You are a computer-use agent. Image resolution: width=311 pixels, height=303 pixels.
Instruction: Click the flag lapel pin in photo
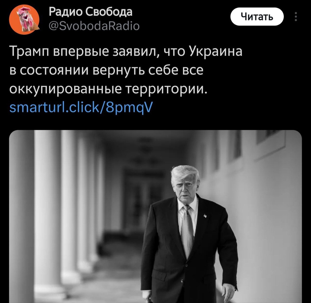click(x=205, y=216)
